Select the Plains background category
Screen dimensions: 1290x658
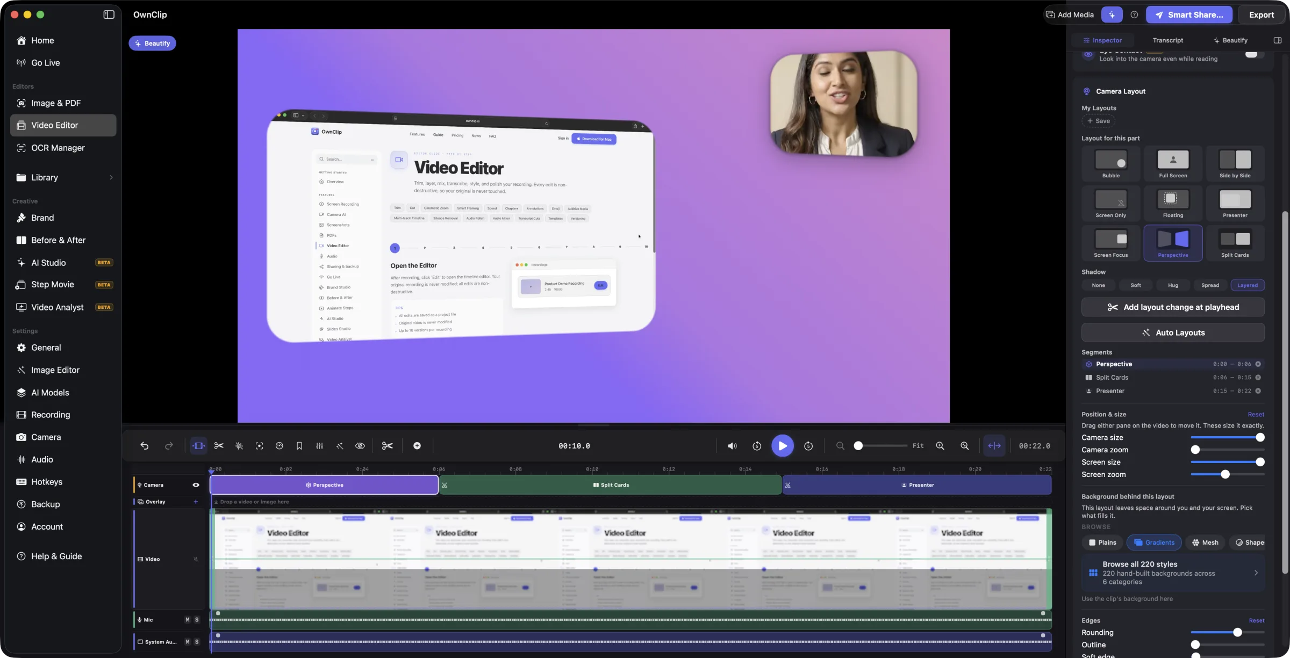tap(1102, 543)
